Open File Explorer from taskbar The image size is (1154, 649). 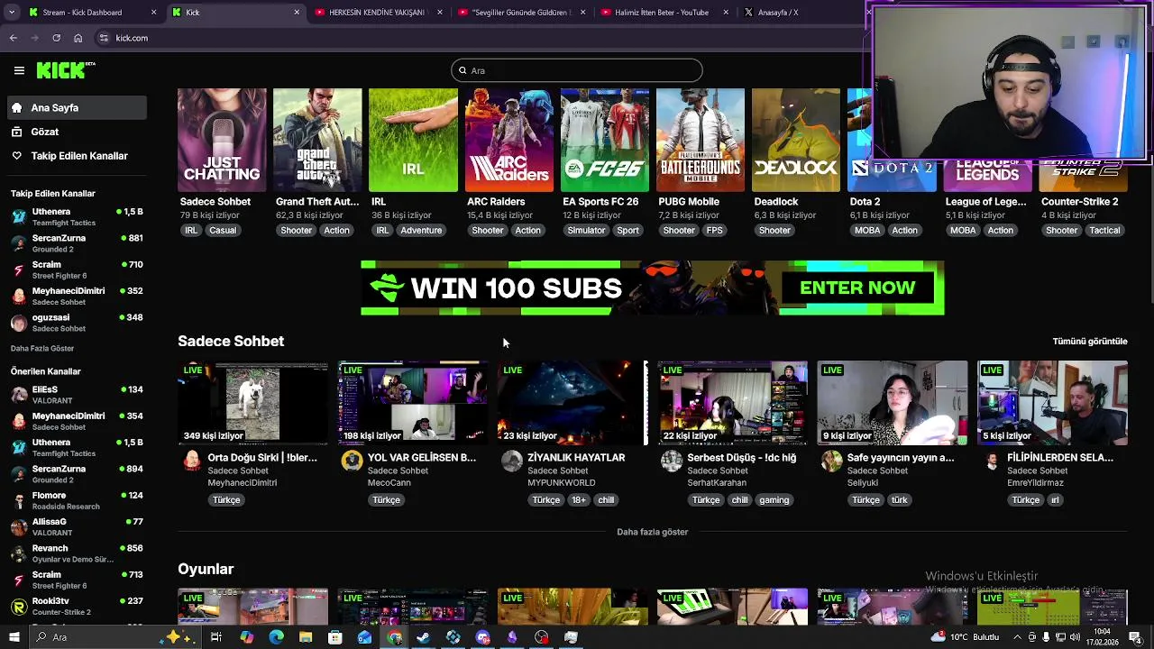pyautogui.click(x=306, y=637)
